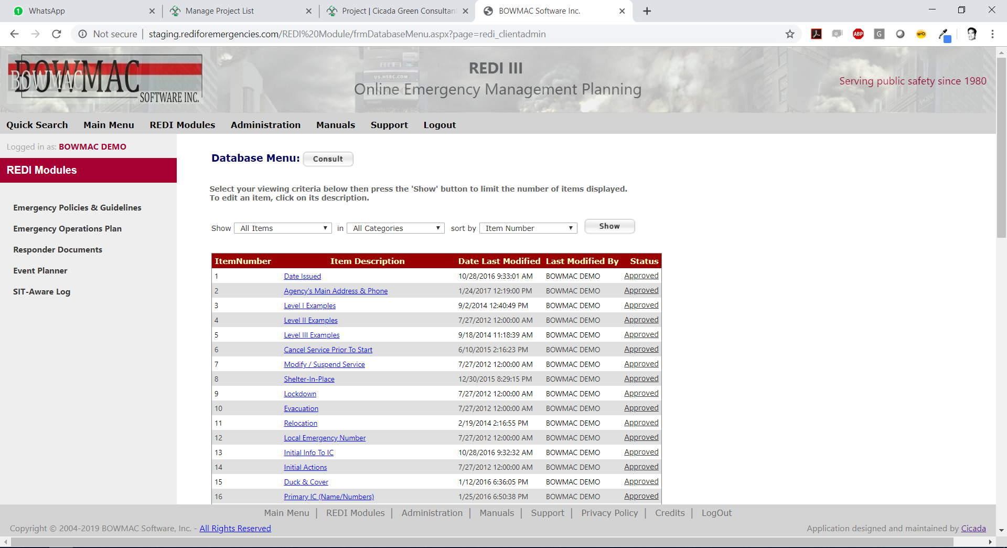This screenshot has height=548, width=1007.
Task: Click the BOWMAC Software Inc. logo
Action: pos(105,80)
